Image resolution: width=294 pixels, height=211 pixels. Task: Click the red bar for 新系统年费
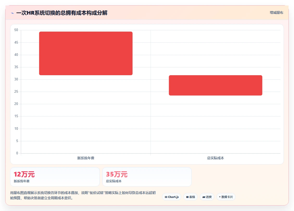pos(86,54)
